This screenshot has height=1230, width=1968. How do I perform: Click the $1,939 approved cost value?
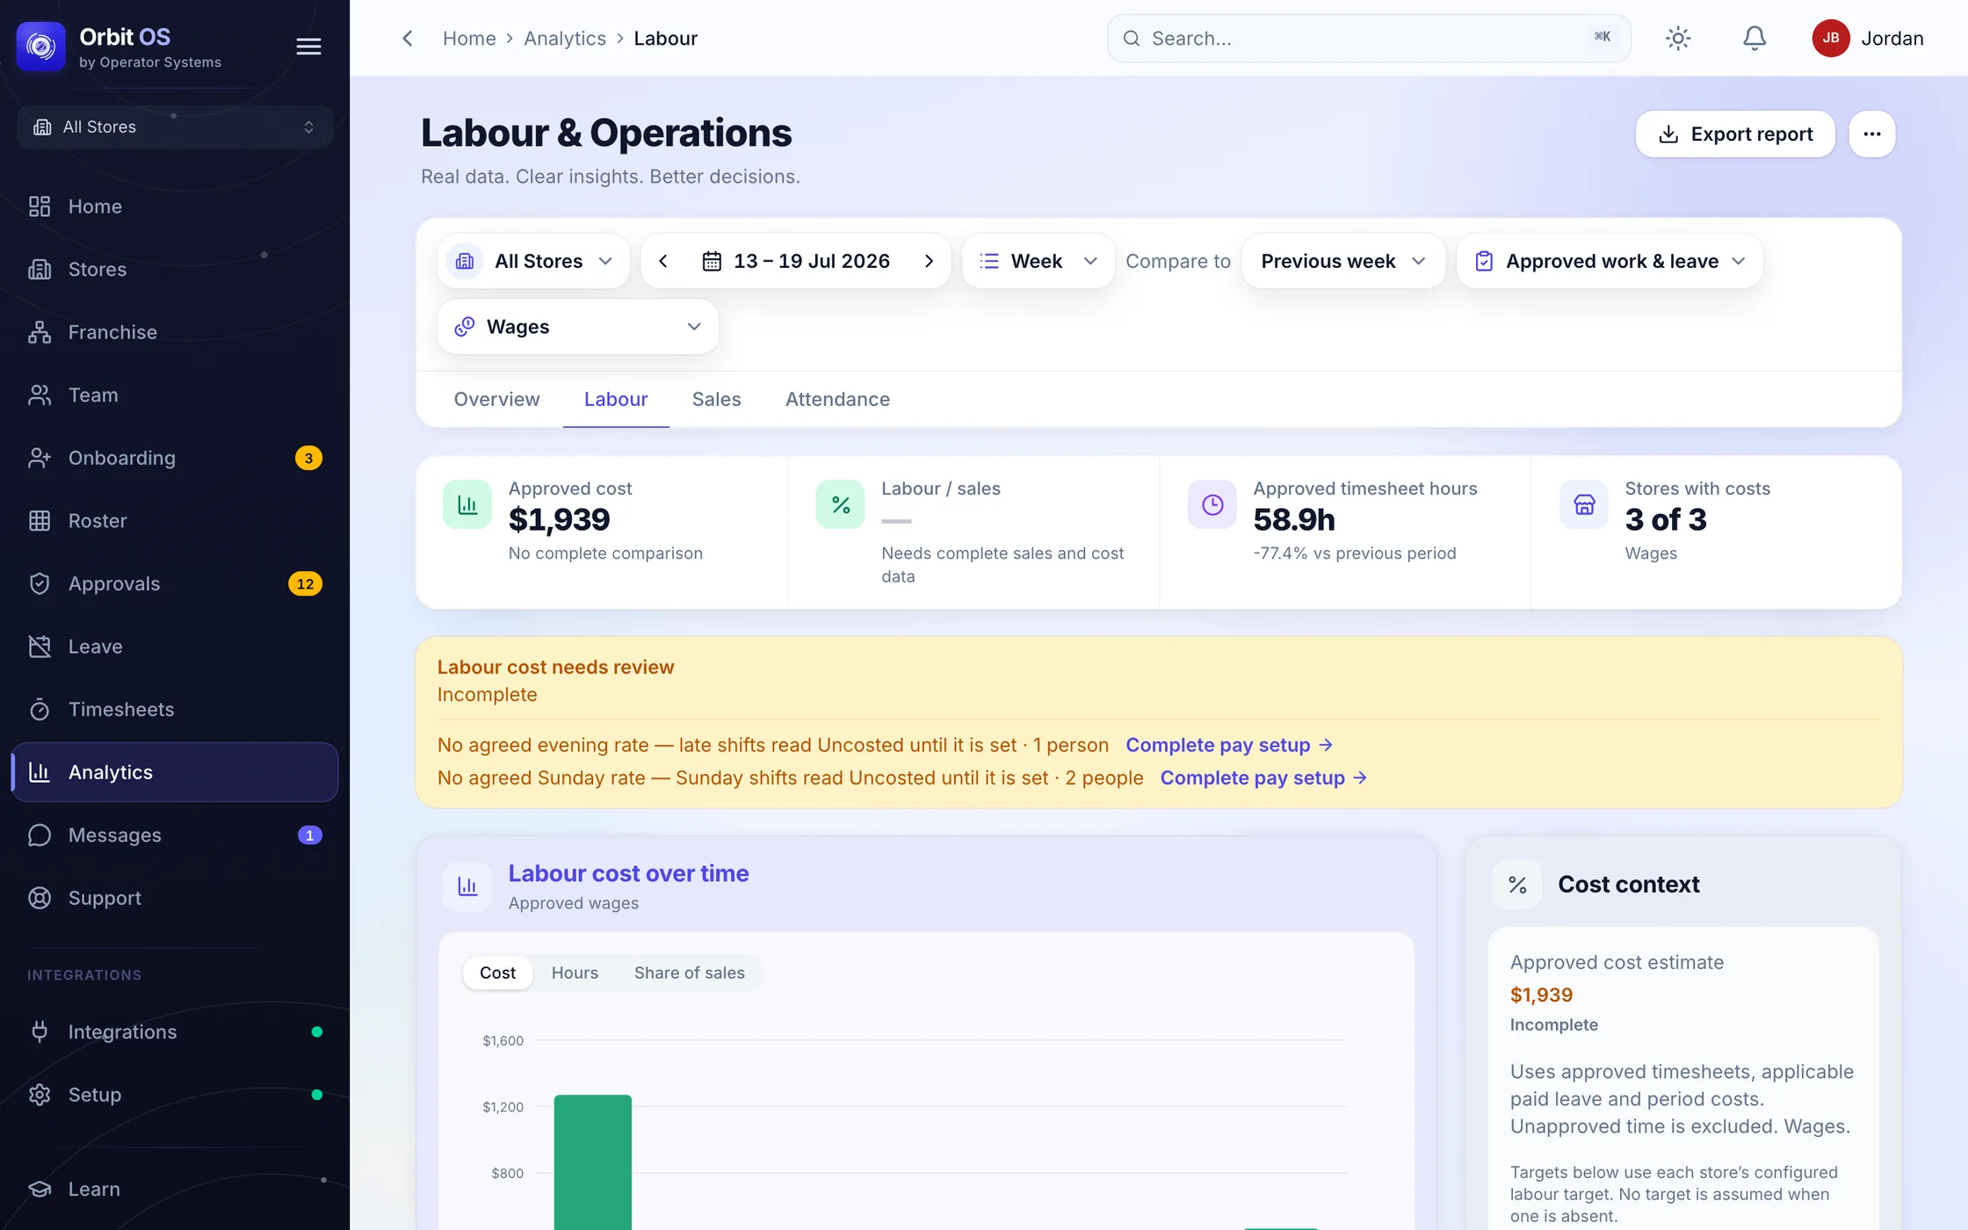559,519
